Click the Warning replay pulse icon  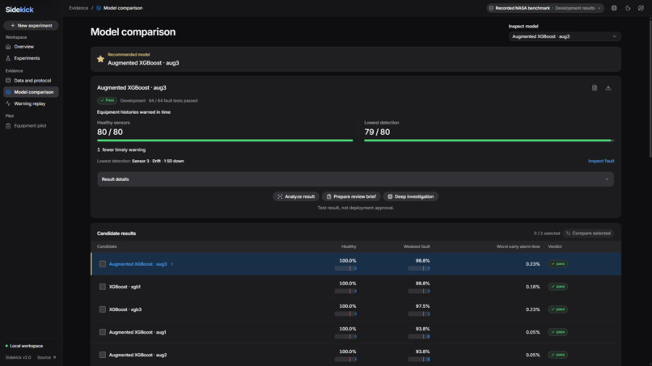[x=8, y=103]
